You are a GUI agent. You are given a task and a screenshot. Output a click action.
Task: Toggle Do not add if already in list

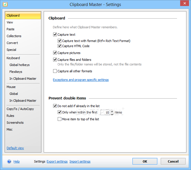pyautogui.click(x=55, y=106)
